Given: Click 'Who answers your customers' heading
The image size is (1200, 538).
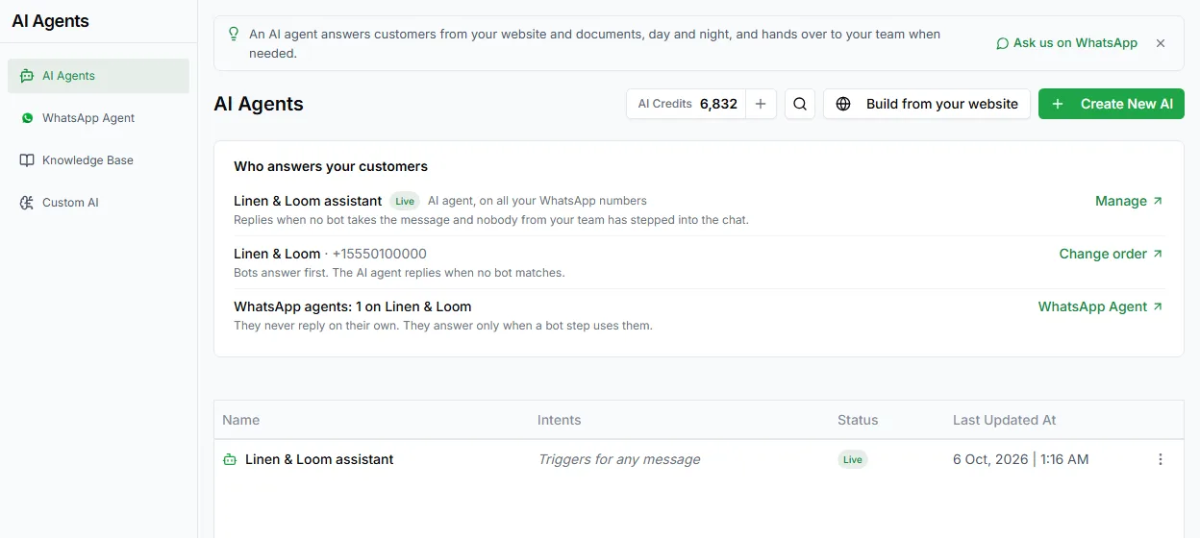Looking at the screenshot, I should (331, 166).
